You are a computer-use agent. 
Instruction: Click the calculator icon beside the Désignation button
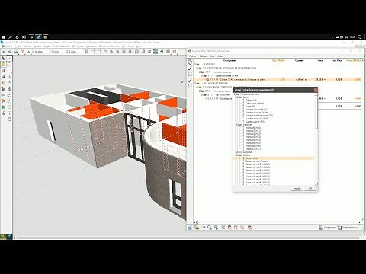click(x=321, y=228)
